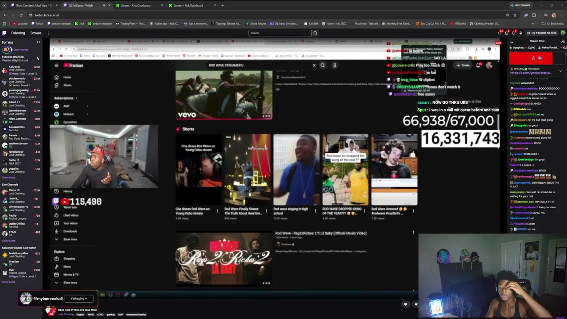
Task: Open the IRLToolkit bookmark
Action: (x=458, y=23)
